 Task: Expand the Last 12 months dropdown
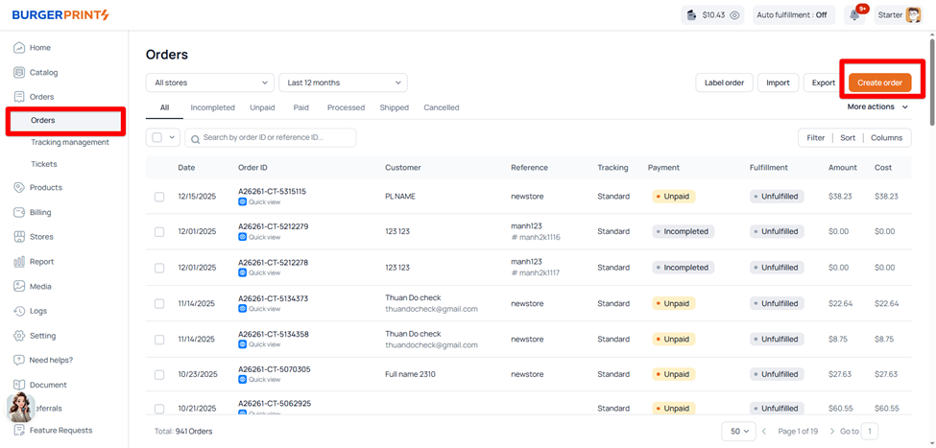tap(342, 83)
